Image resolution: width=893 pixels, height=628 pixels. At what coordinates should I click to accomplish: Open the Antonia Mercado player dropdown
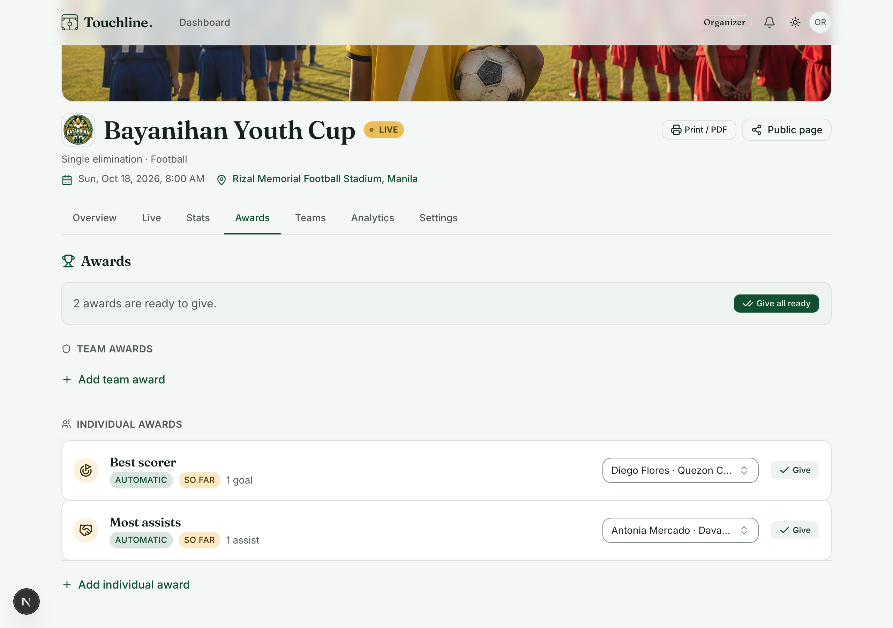680,530
